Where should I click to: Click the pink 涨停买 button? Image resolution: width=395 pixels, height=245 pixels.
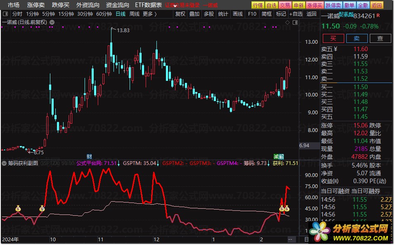[315, 5]
